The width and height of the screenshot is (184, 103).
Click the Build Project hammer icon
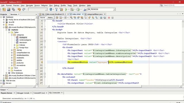tap(56, 9)
